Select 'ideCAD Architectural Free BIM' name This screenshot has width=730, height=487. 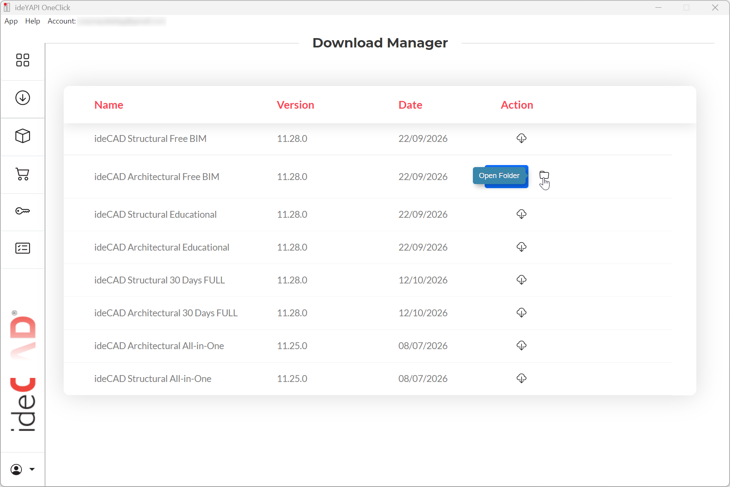point(157,177)
